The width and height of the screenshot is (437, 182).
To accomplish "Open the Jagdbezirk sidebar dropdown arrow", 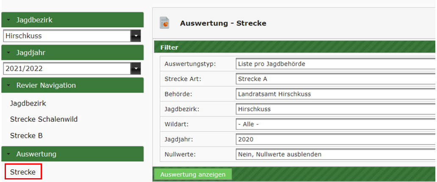I will (x=136, y=36).
